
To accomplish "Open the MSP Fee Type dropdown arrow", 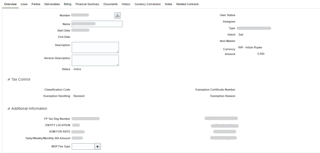I will coord(98,146).
